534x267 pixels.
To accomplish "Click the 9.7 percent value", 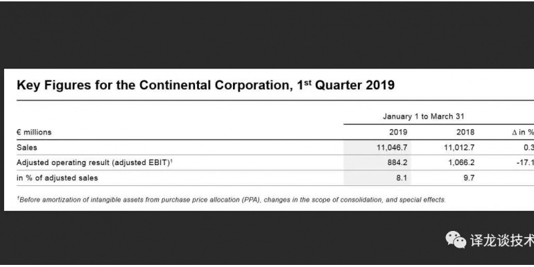I will tap(469, 178).
